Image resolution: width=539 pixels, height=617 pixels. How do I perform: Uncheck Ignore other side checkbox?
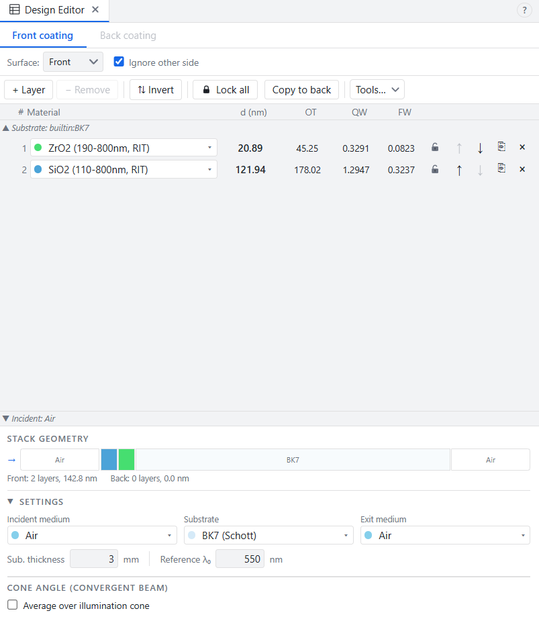119,62
